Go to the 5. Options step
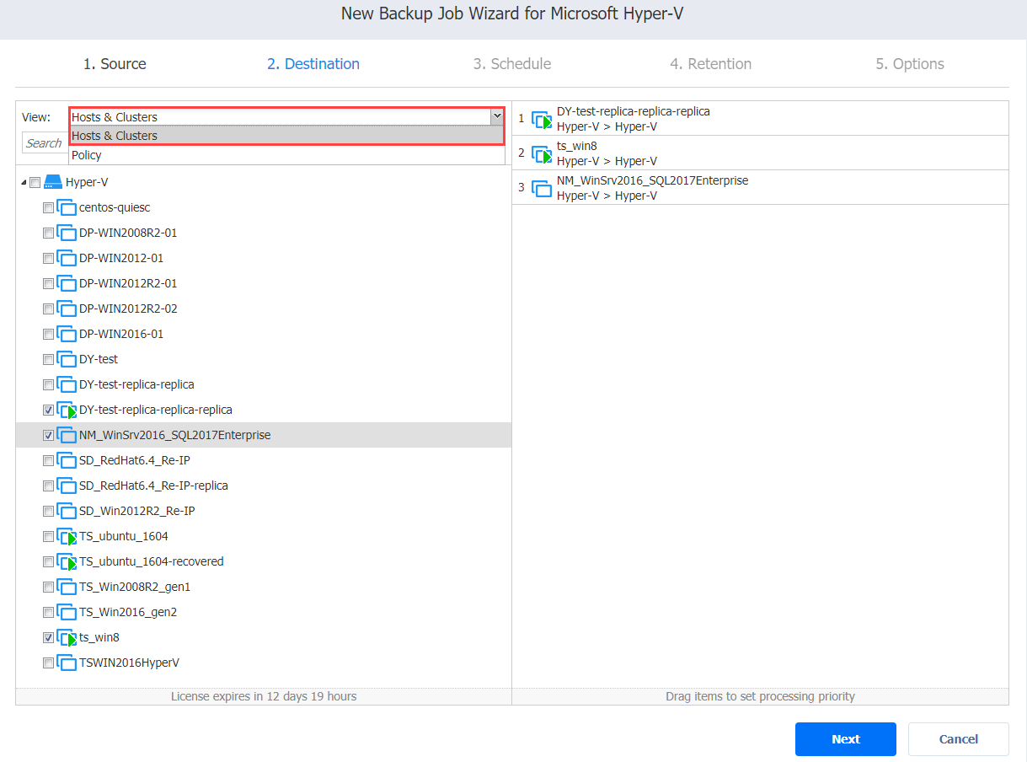This screenshot has height=762, width=1027. [x=910, y=64]
